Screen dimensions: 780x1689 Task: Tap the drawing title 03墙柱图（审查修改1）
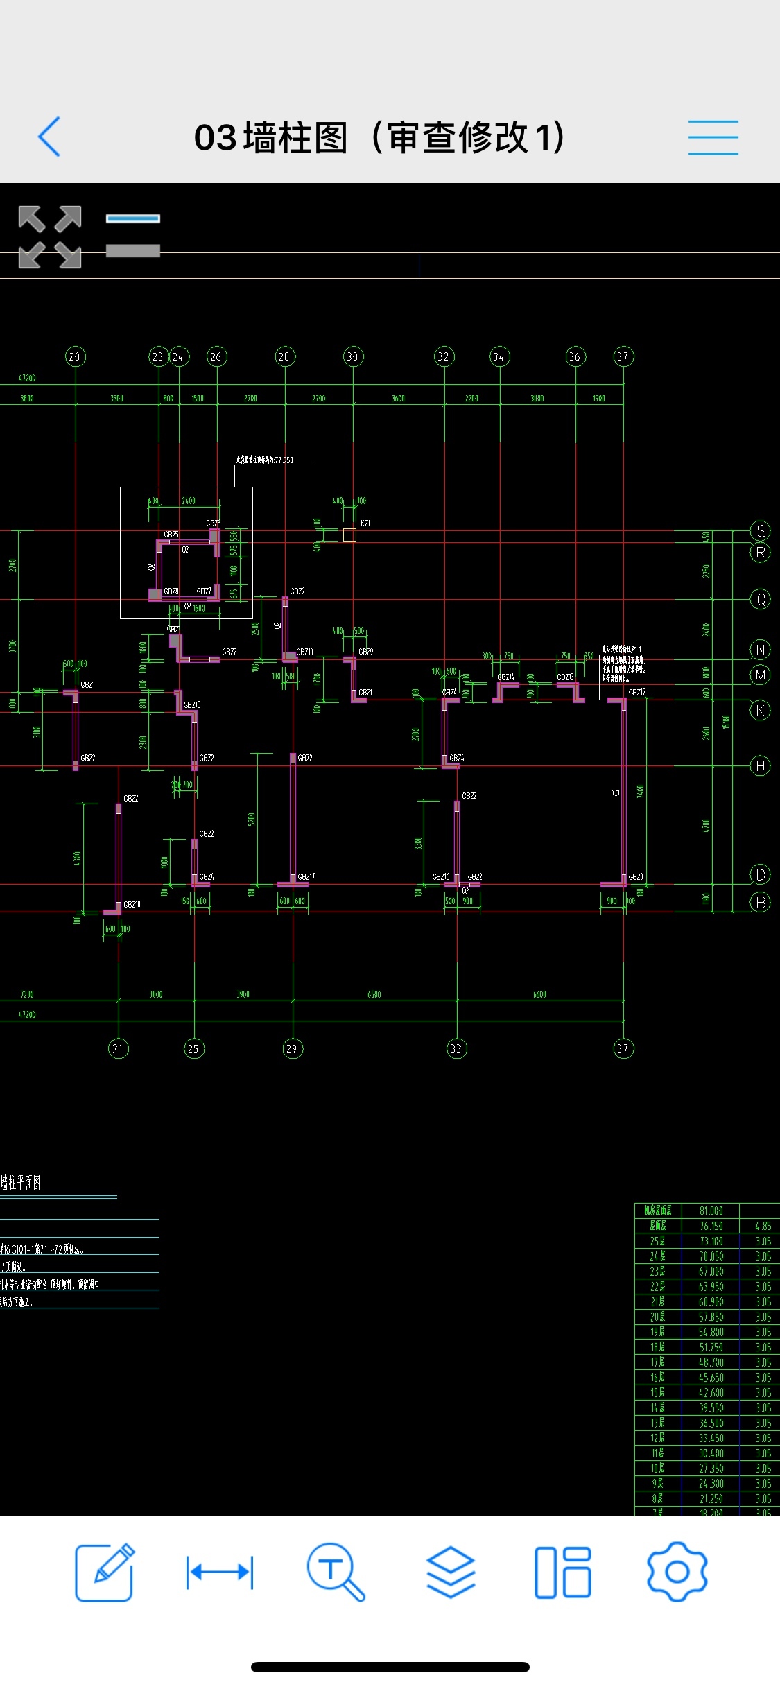point(379,137)
